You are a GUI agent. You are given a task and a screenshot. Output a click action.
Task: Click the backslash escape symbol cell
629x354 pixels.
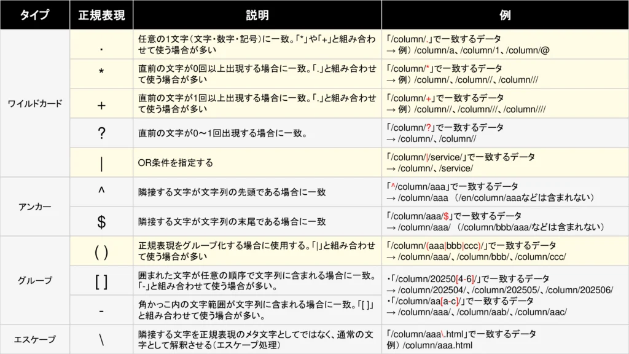click(103, 337)
